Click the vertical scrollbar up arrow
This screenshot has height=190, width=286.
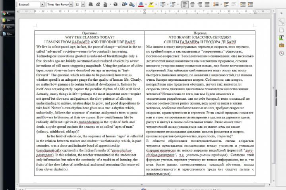(273, 11)
